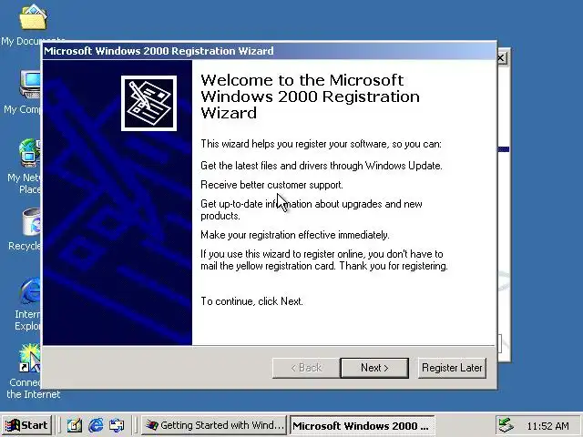Image resolution: width=583 pixels, height=437 pixels.
Task: Click the network tray icon near the clock
Action: click(x=506, y=425)
